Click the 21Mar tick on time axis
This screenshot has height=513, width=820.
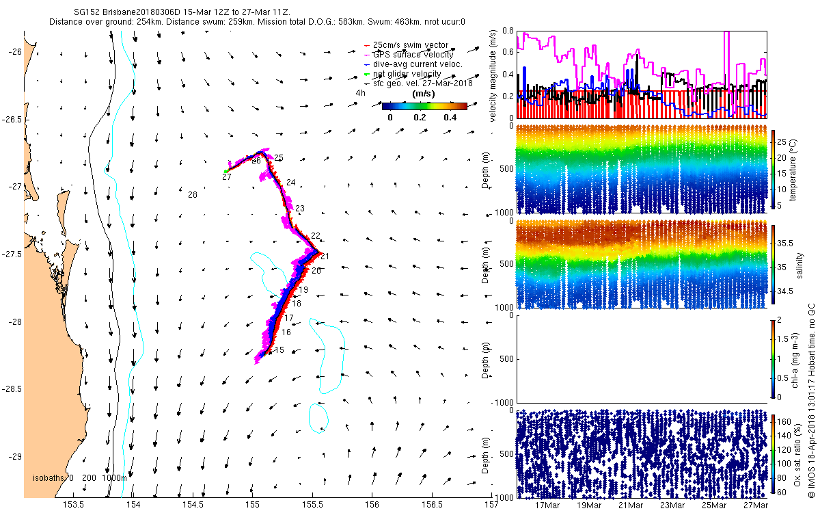tap(631, 505)
